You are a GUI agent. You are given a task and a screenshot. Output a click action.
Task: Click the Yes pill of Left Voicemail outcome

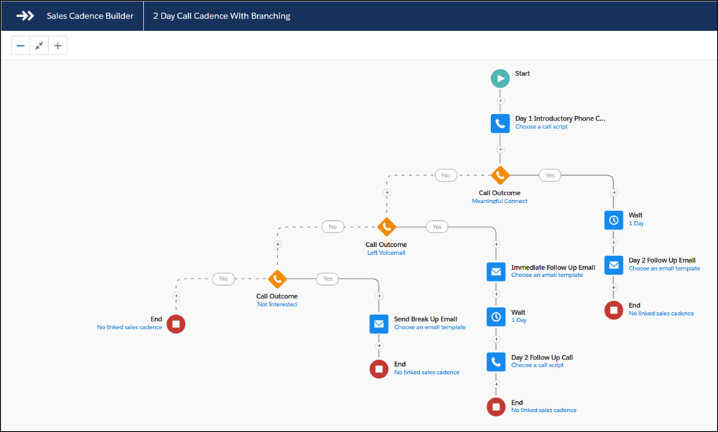click(437, 227)
